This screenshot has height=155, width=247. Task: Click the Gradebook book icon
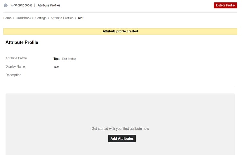[x=5, y=5]
